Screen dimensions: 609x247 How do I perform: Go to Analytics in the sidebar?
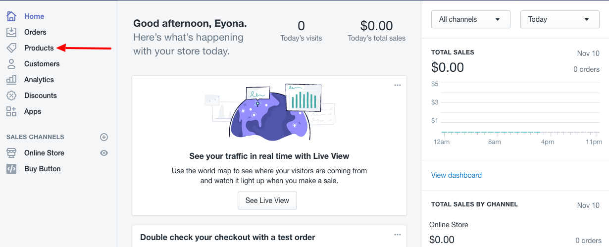click(x=39, y=80)
